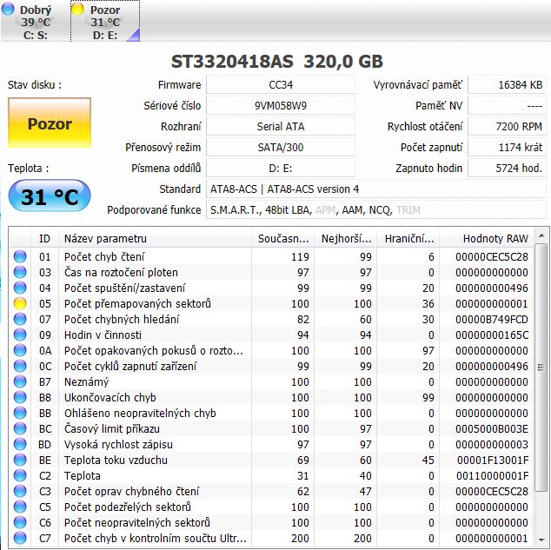Sort by the ID column header
Image resolution: width=551 pixels, height=550 pixels.
pos(44,238)
